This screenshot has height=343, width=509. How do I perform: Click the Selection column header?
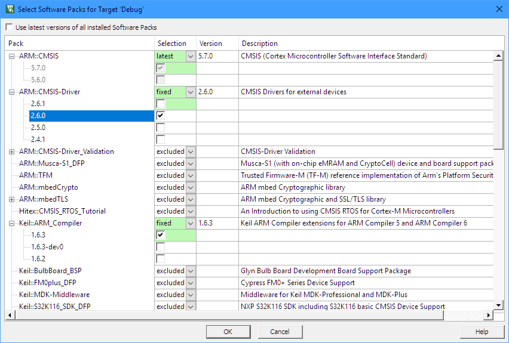175,44
